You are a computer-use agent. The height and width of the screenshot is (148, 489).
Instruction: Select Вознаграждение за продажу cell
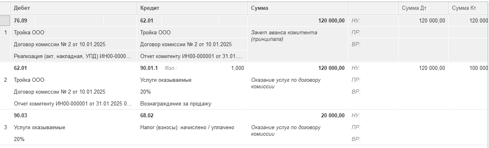pyautogui.click(x=192, y=103)
